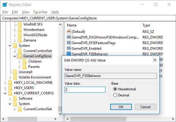
Task: Select the Volatile Environment key label
Action: (35, 77)
